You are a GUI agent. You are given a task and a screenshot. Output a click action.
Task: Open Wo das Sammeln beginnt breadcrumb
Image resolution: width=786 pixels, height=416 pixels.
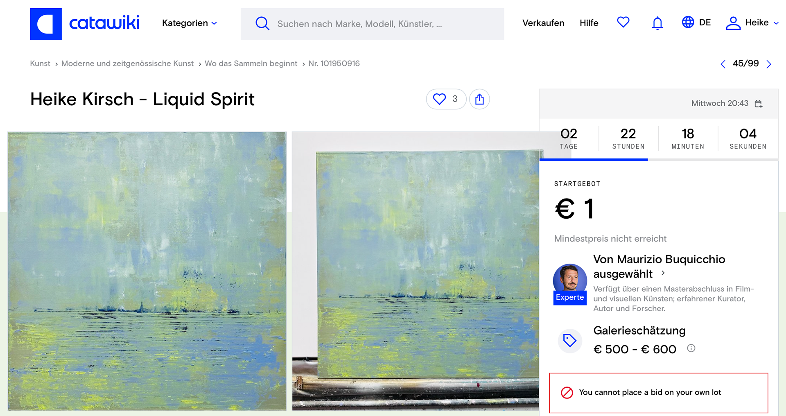251,63
